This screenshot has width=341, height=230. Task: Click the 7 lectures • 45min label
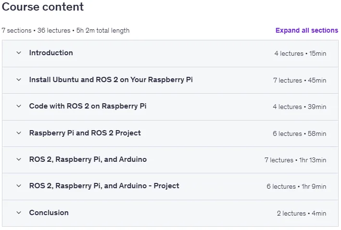[x=300, y=80]
